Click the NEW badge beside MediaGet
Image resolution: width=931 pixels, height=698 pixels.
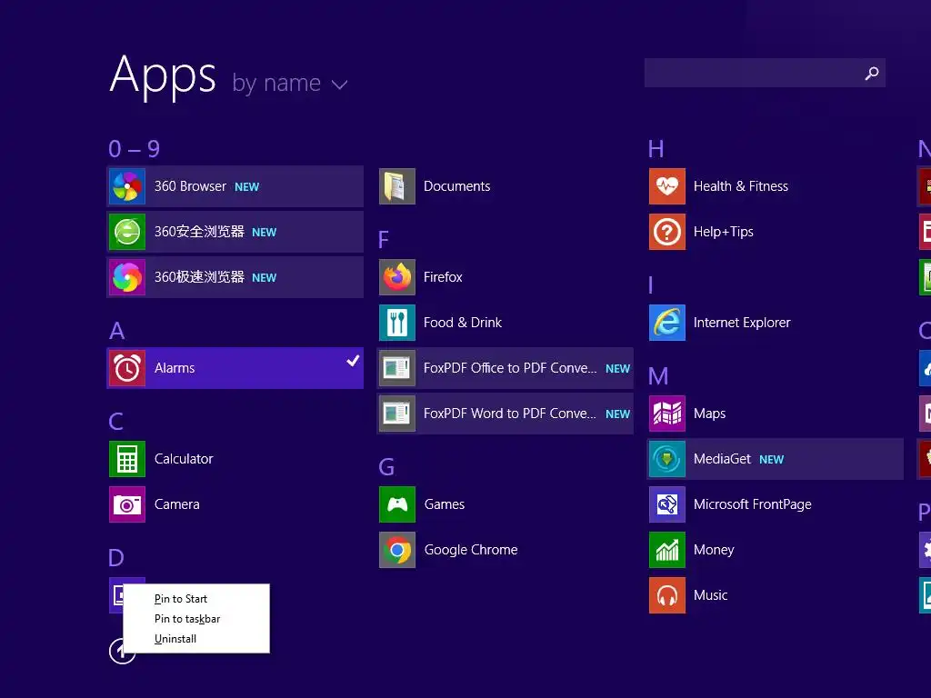tap(771, 459)
